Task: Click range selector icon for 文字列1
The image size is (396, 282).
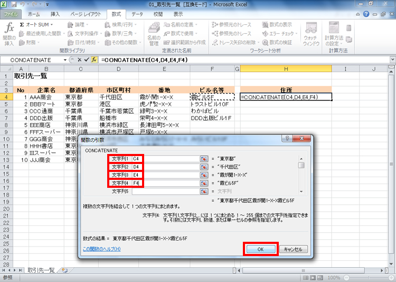Action: (204, 159)
